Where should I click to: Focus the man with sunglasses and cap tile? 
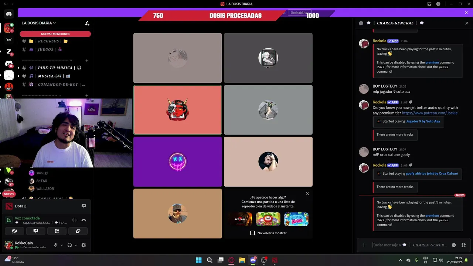click(x=177, y=214)
